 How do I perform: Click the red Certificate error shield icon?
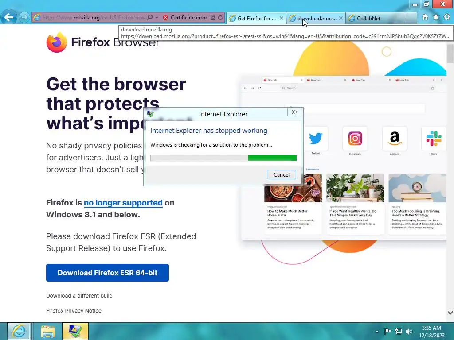[165, 18]
